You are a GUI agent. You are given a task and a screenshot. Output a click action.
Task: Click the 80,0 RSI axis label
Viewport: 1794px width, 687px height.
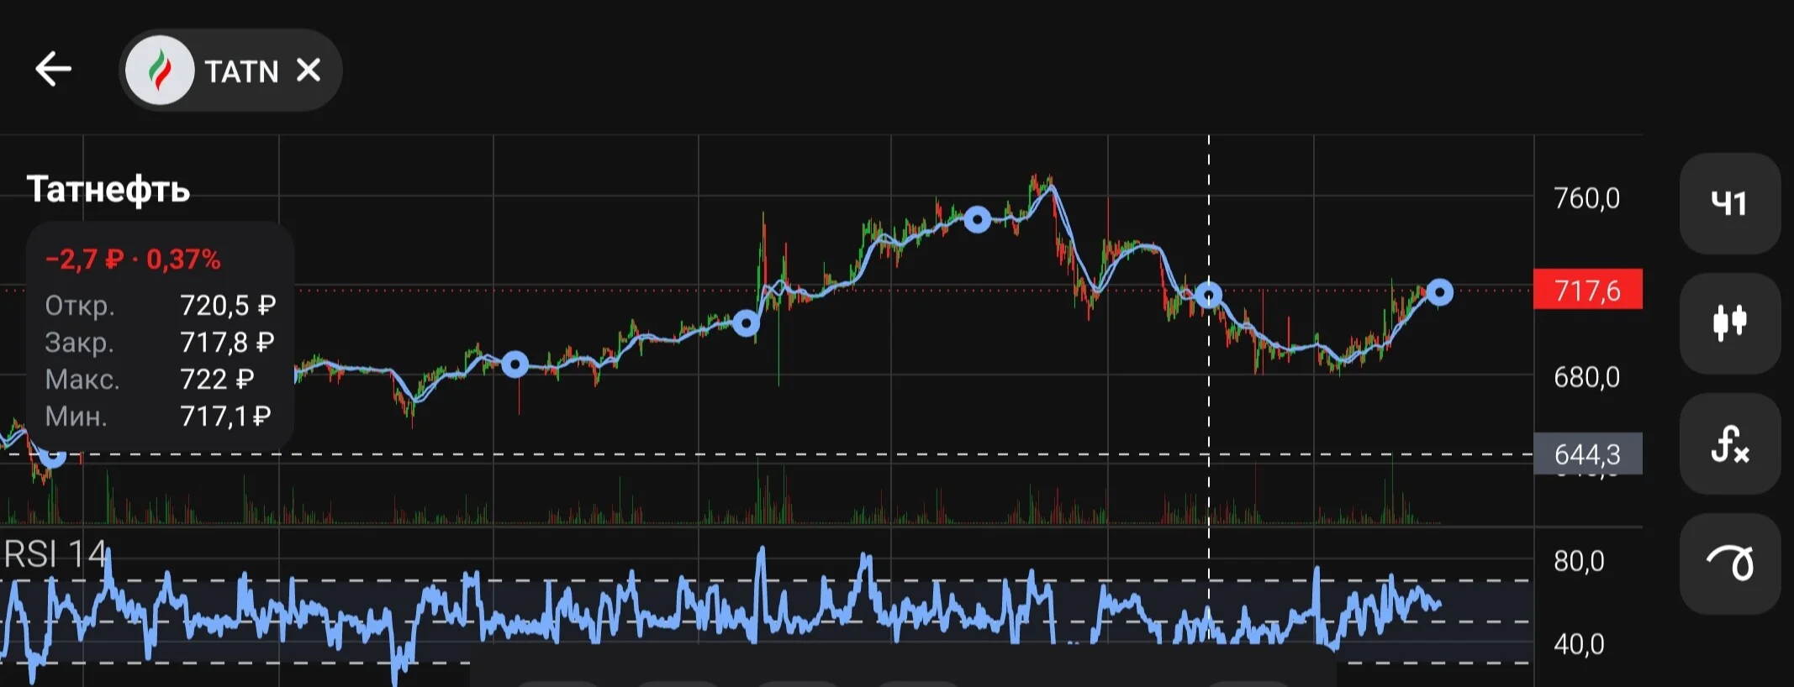(x=1579, y=560)
